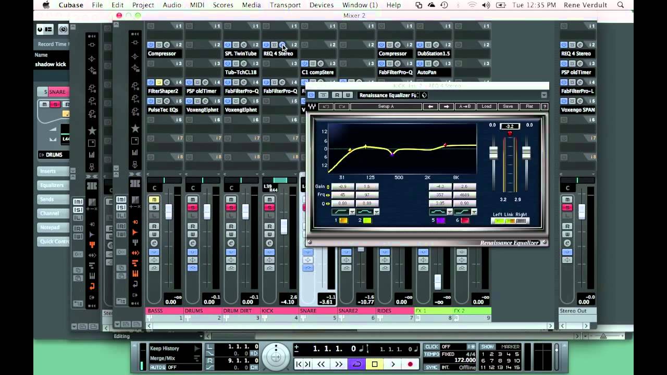Enable Read automation on BASSS channel
Image resolution: width=667 pixels, height=375 pixels.
(154, 227)
